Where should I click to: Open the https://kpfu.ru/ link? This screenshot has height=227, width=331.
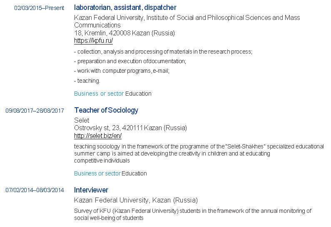(93, 41)
